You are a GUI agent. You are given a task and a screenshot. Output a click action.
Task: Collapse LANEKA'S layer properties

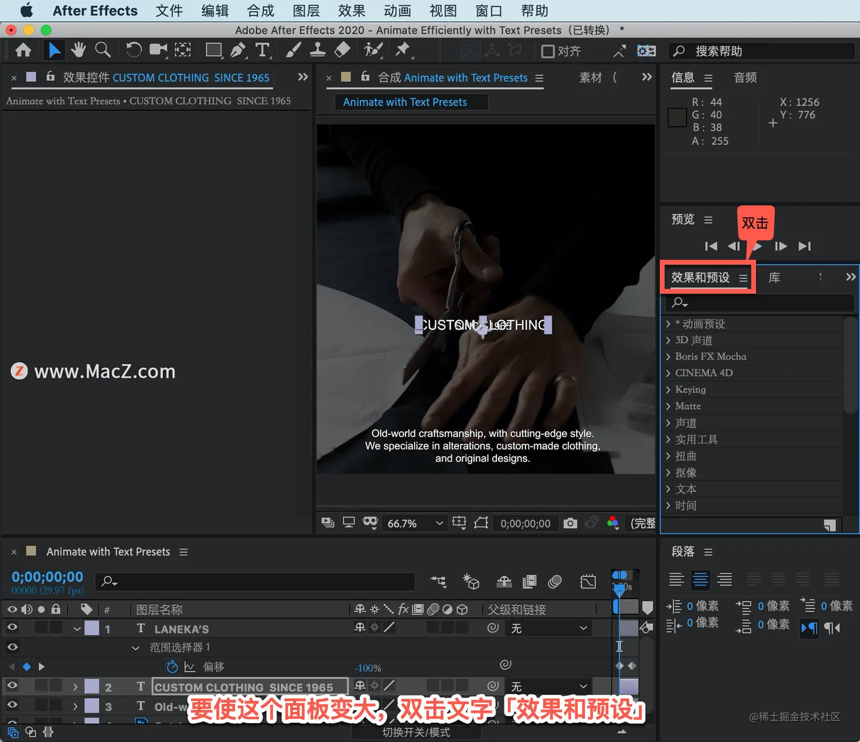77,629
